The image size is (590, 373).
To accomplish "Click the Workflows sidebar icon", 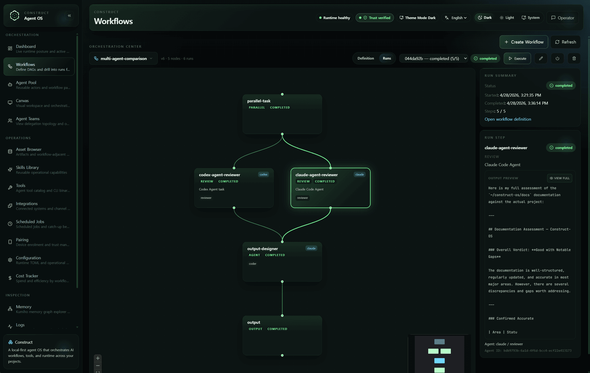I will [x=10, y=66].
